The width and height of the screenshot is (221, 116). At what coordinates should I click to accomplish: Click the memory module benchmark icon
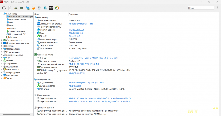[x=22, y=8]
